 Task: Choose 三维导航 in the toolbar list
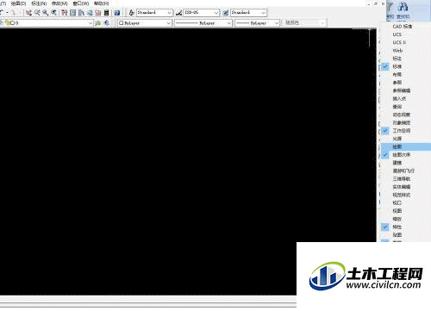[x=406, y=179]
